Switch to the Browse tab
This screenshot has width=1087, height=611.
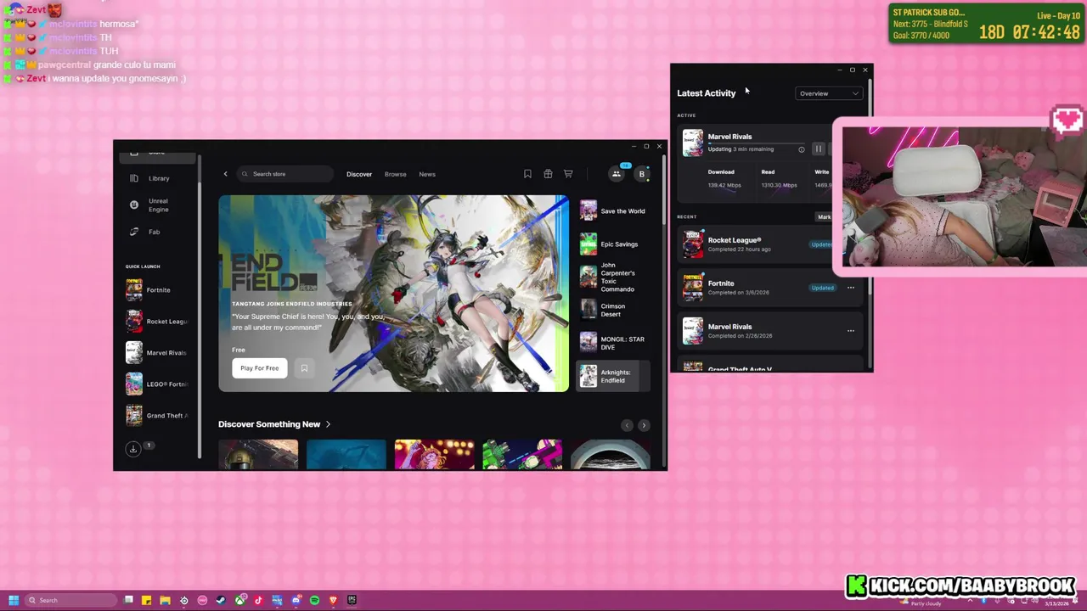(x=395, y=174)
